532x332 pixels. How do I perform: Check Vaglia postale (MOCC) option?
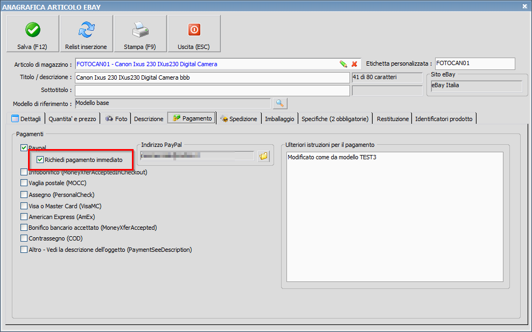point(24,183)
